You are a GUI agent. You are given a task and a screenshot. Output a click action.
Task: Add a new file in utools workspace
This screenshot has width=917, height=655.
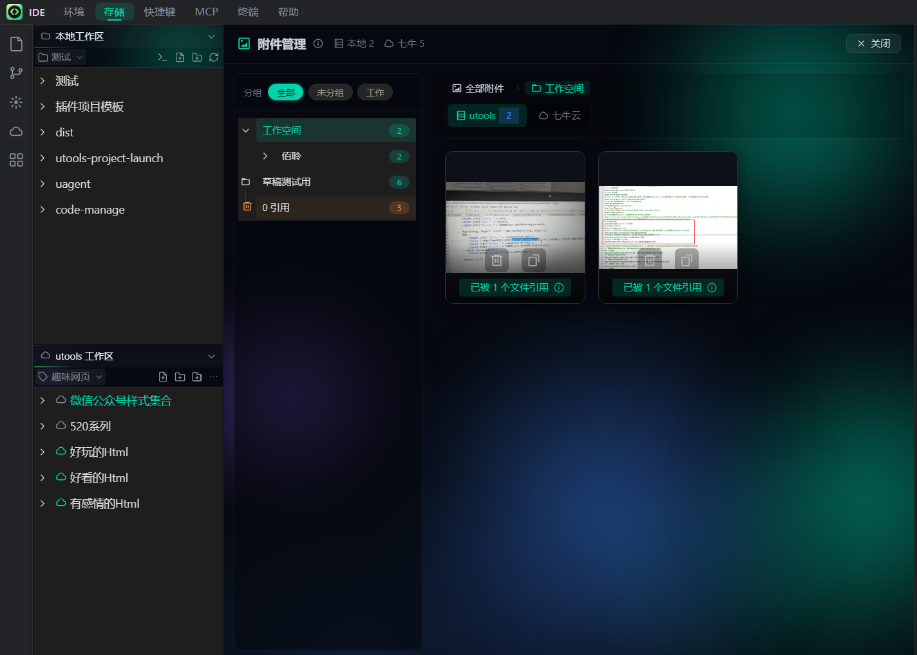[x=163, y=377]
